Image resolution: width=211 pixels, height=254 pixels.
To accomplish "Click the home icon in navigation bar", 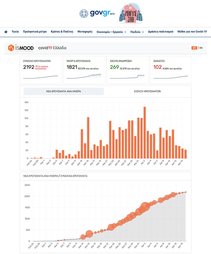I will (x=6, y=32).
